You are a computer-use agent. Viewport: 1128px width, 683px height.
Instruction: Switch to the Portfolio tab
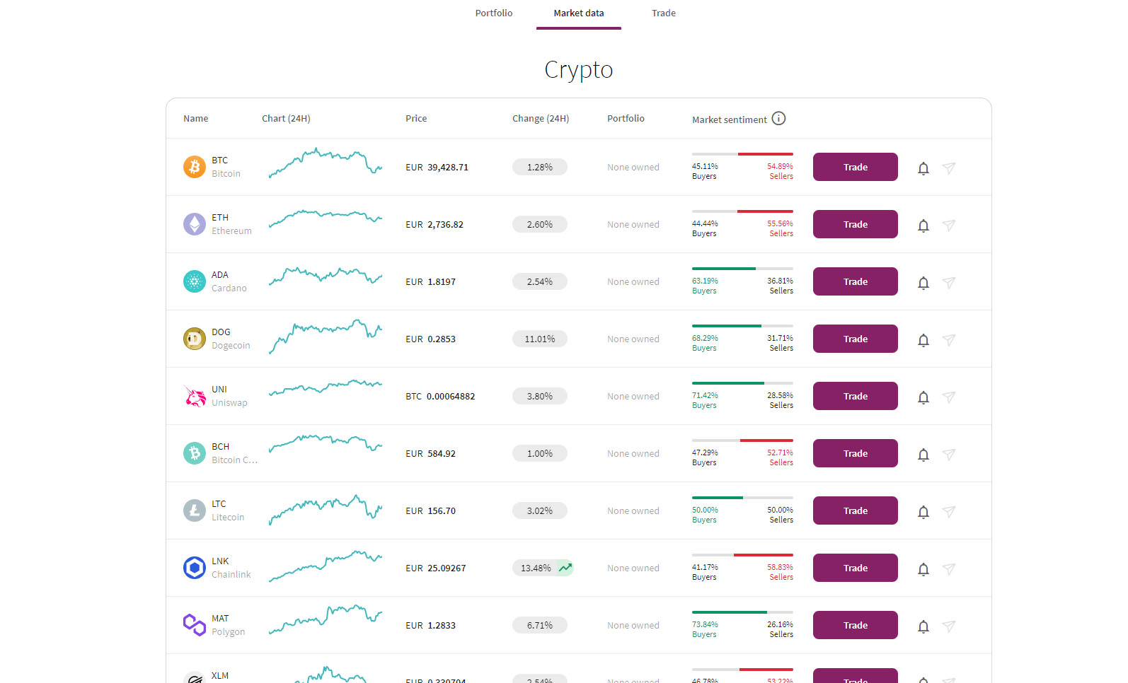pos(494,13)
